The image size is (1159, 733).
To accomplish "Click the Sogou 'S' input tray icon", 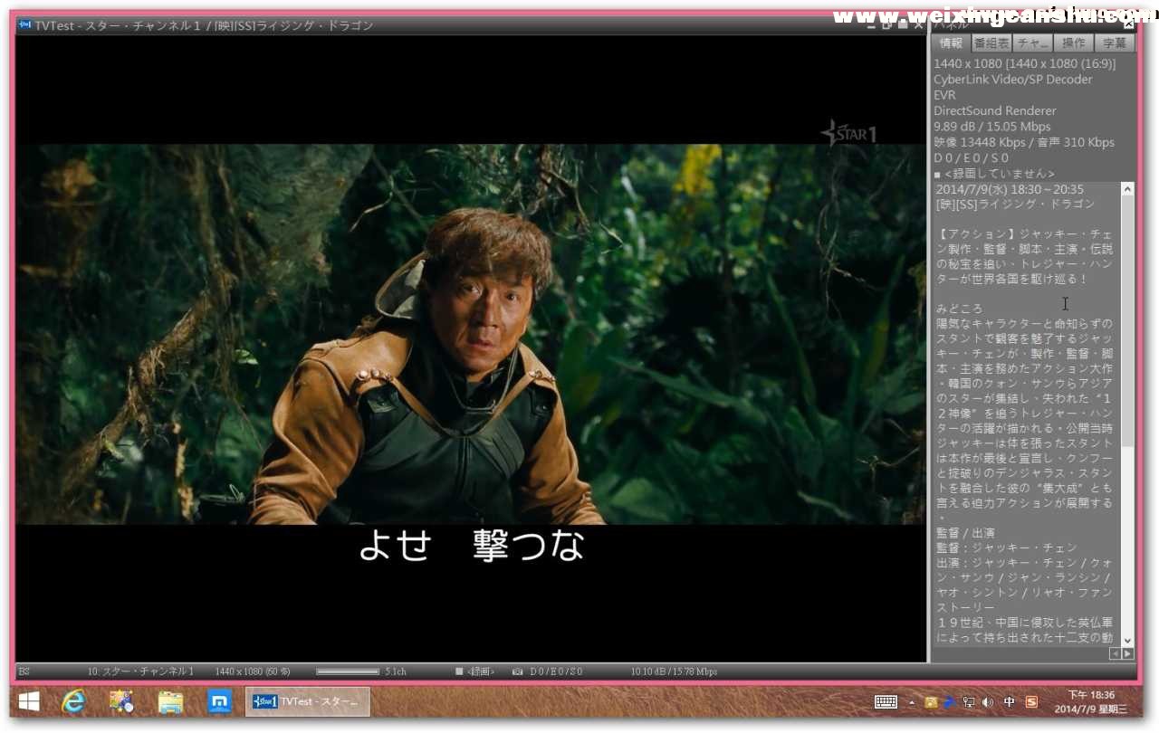I will tap(1031, 701).
